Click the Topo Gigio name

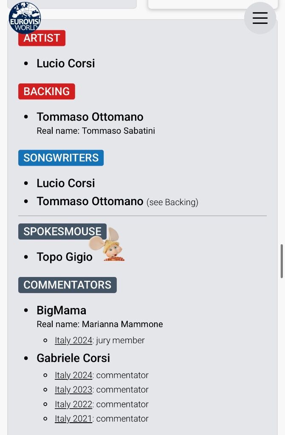(65, 257)
